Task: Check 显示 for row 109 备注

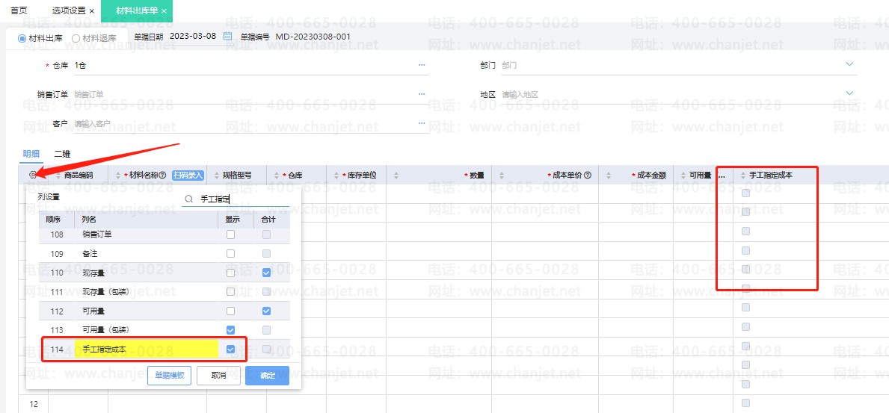Action: 230,253
